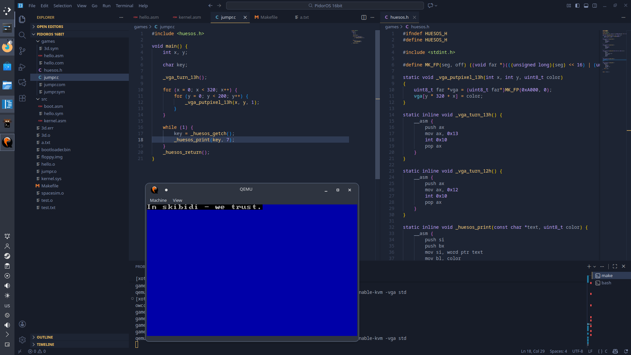The height and width of the screenshot is (355, 631).
Task: Open the Source Control view
Action: coord(22,51)
